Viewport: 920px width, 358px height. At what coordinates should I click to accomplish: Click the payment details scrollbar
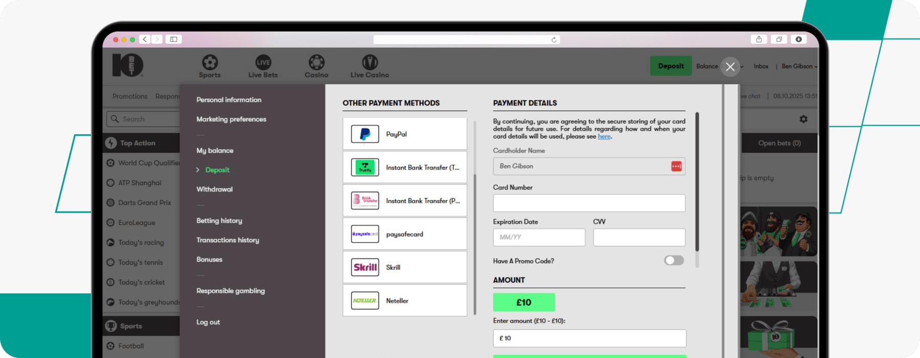[697, 182]
